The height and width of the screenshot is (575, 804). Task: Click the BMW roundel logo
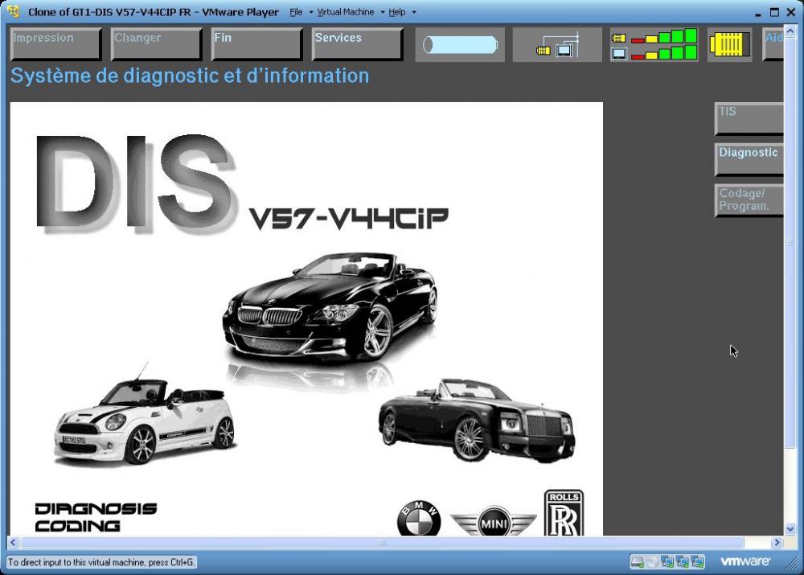pyautogui.click(x=419, y=519)
